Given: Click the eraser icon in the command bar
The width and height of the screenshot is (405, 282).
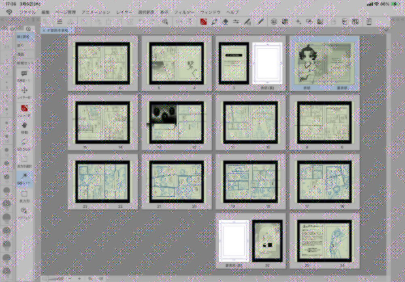Looking at the screenshot, I should point(226,21).
